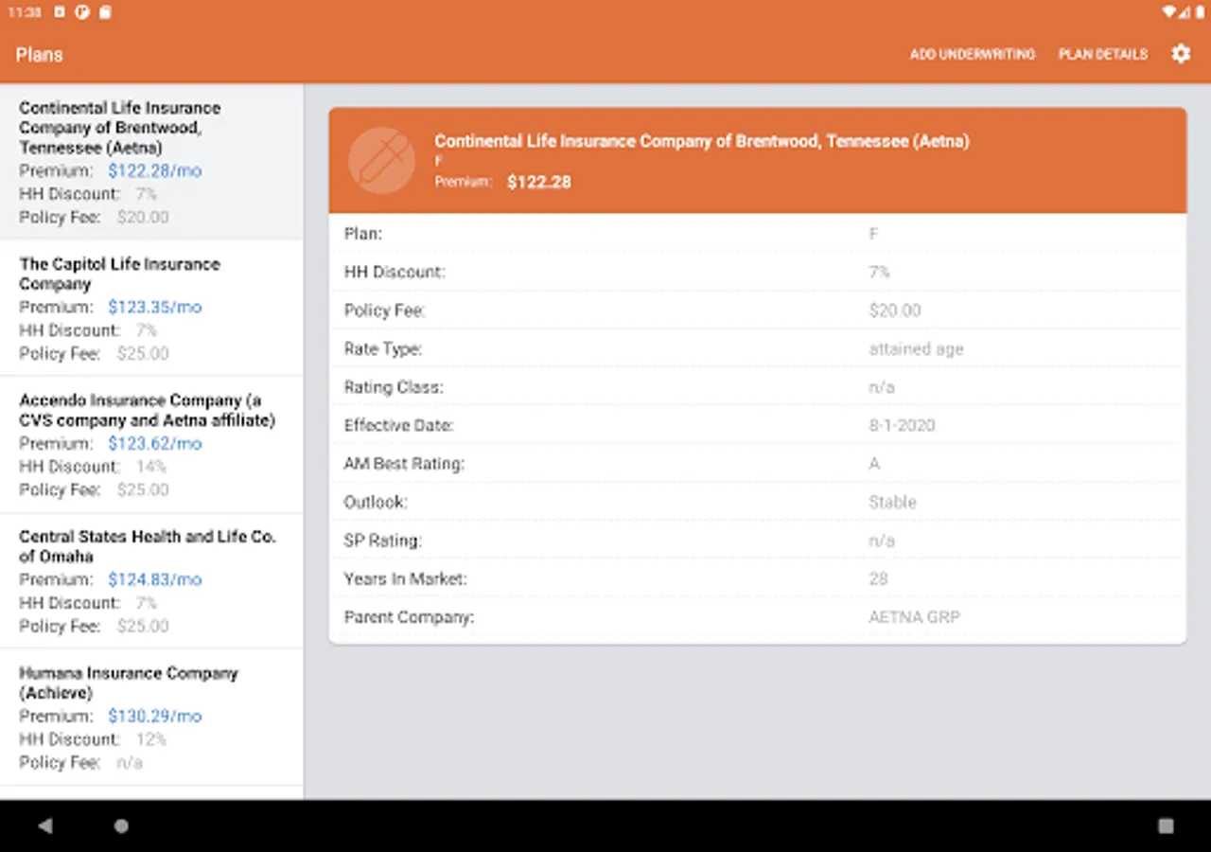The height and width of the screenshot is (852, 1211).
Task: Select The Capitol Life Insurance Company plan
Action: click(151, 308)
